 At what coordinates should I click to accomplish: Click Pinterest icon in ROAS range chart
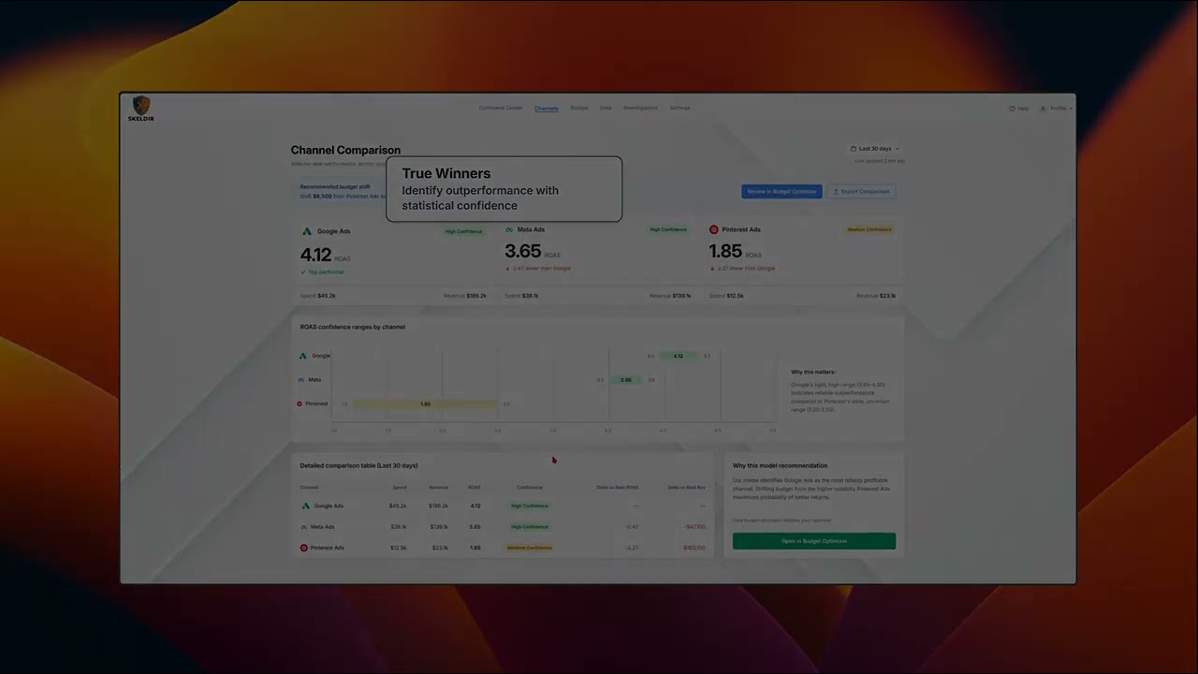coord(299,404)
